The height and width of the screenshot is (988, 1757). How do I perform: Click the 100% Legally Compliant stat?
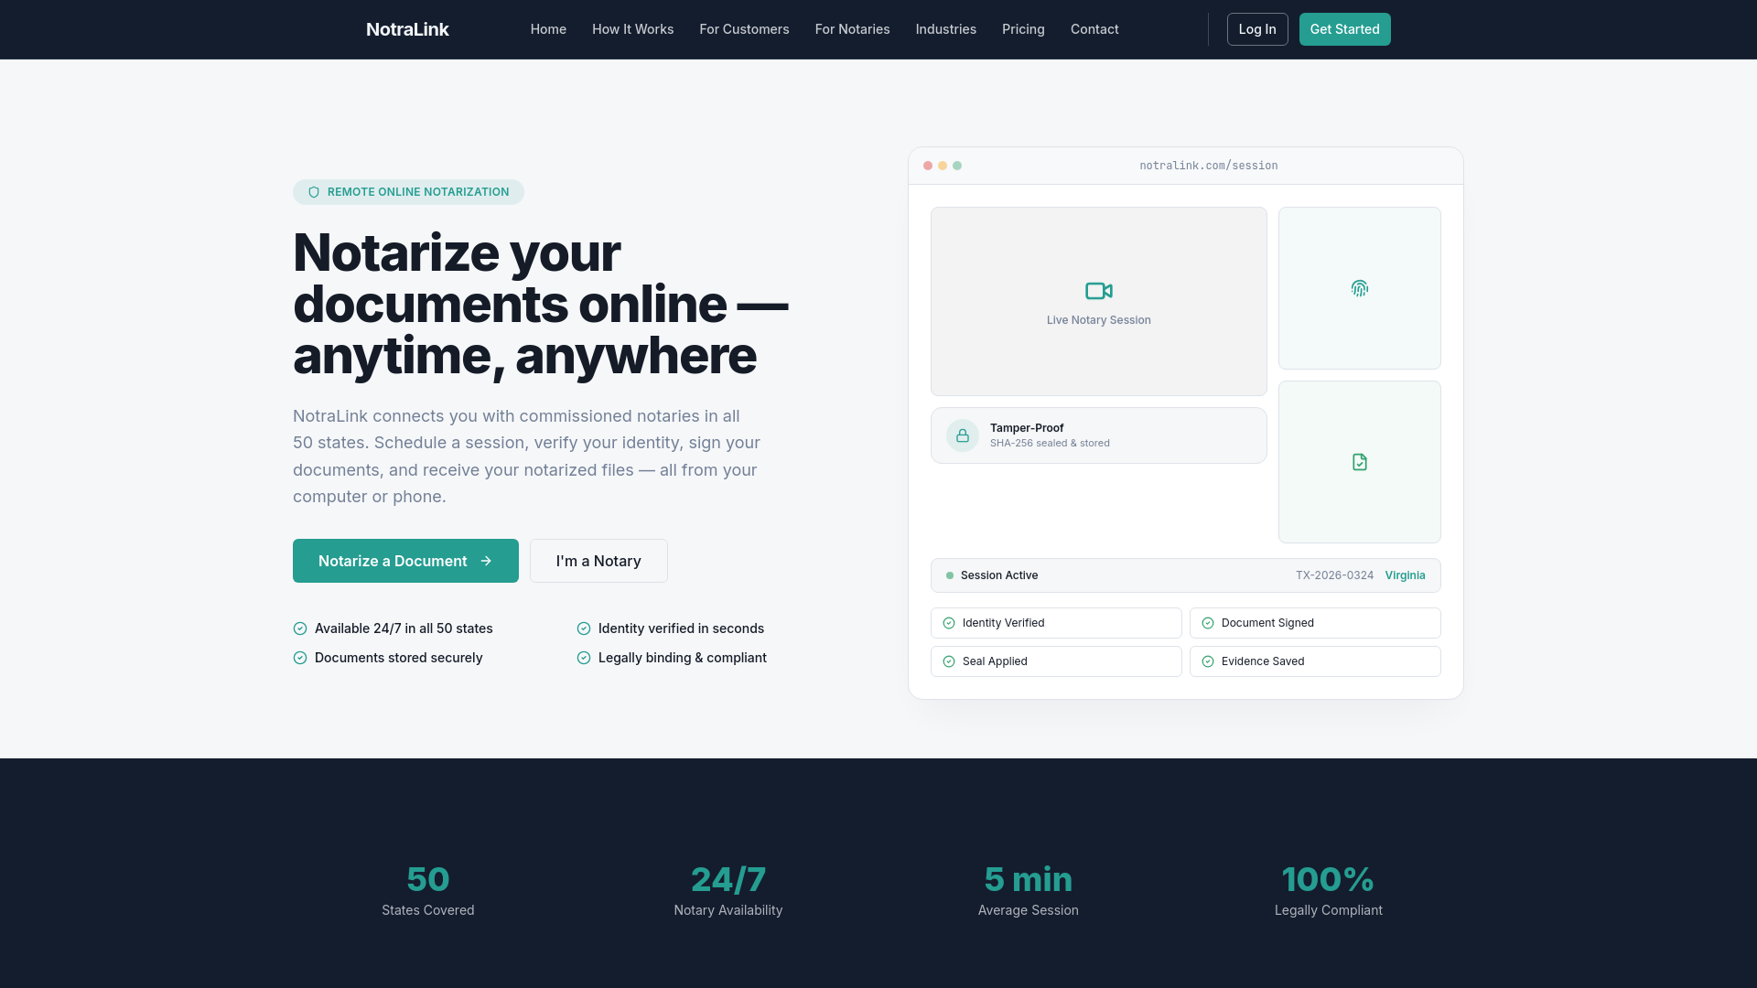coord(1329,890)
